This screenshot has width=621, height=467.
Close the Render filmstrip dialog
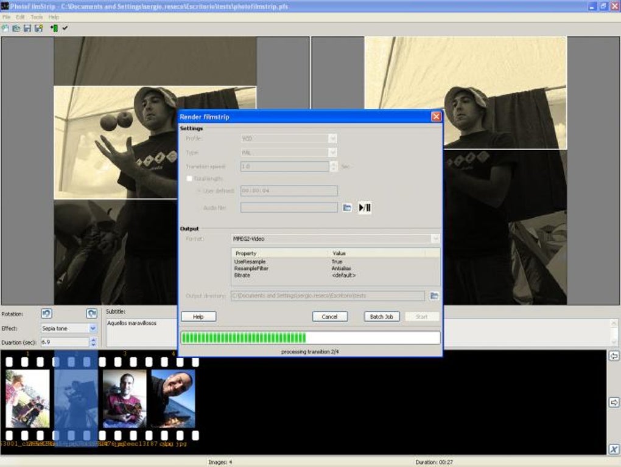tap(436, 117)
